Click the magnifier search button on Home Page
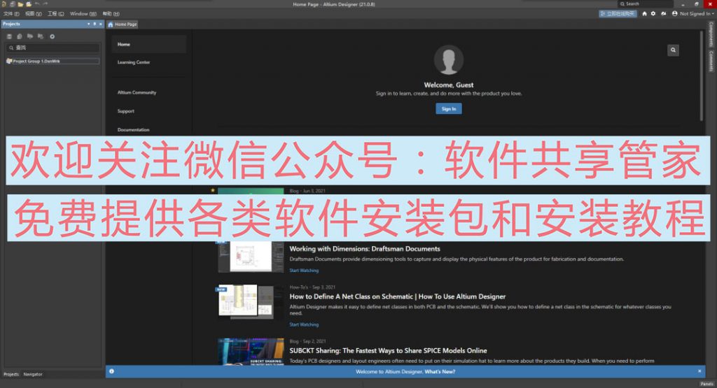This screenshot has width=717, height=388. pos(673,50)
